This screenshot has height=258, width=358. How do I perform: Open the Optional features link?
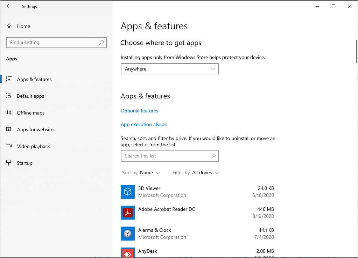click(139, 111)
